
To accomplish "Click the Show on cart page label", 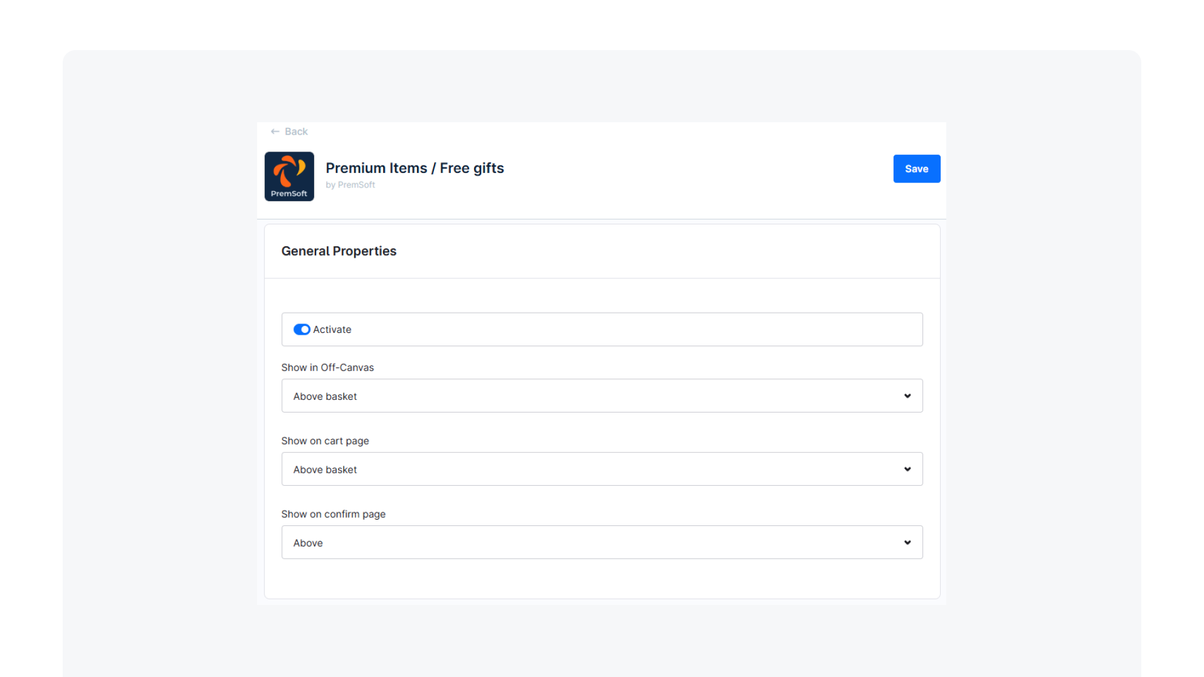I will (325, 441).
